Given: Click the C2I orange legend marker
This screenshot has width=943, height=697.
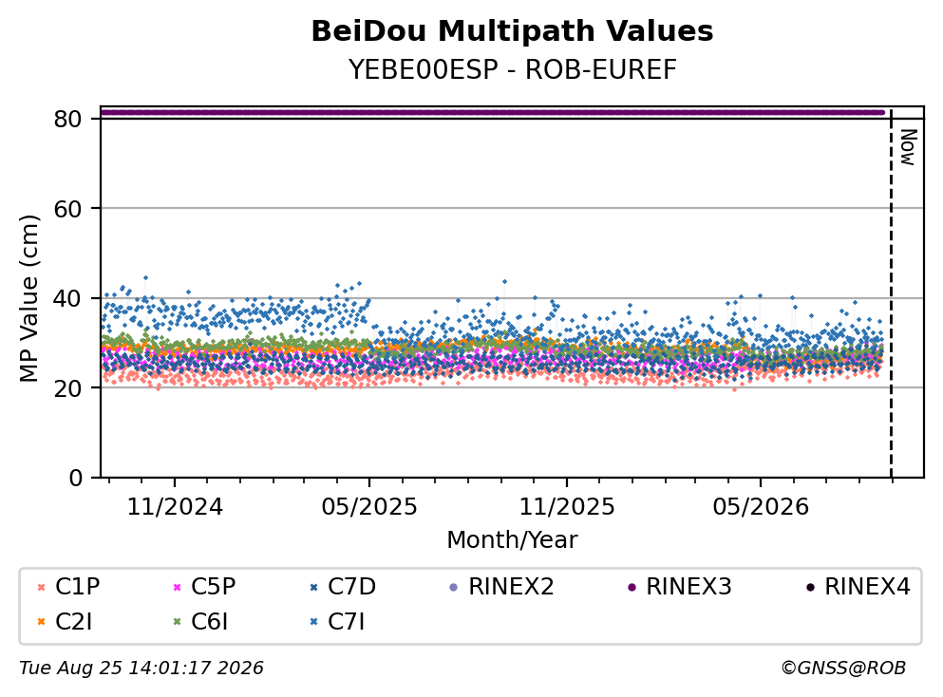Looking at the screenshot, I should coord(42,622).
